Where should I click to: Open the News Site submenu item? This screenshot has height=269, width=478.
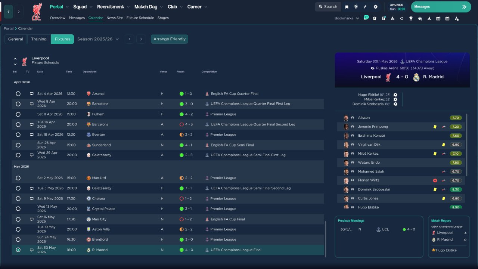pyautogui.click(x=115, y=18)
